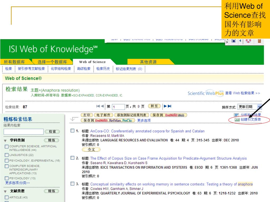Open the 其他资源 tab
This screenshot has height=202, width=270.
point(148,62)
